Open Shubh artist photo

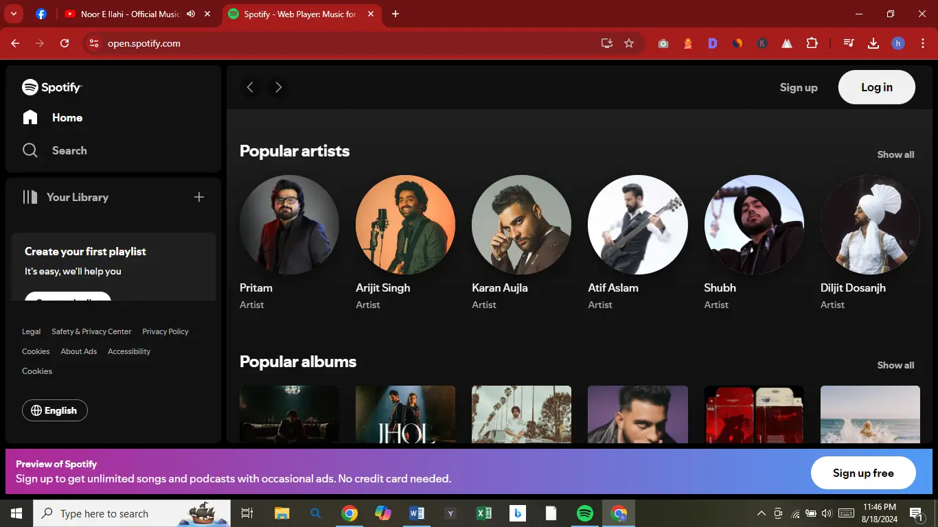[x=754, y=225]
